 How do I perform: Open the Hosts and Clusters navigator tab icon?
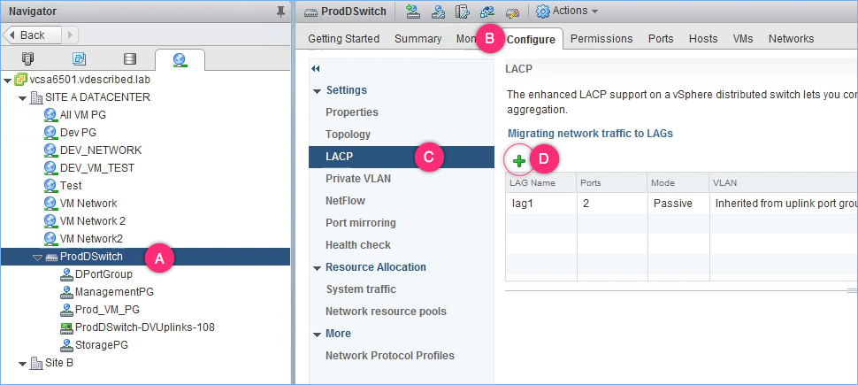coord(28,58)
